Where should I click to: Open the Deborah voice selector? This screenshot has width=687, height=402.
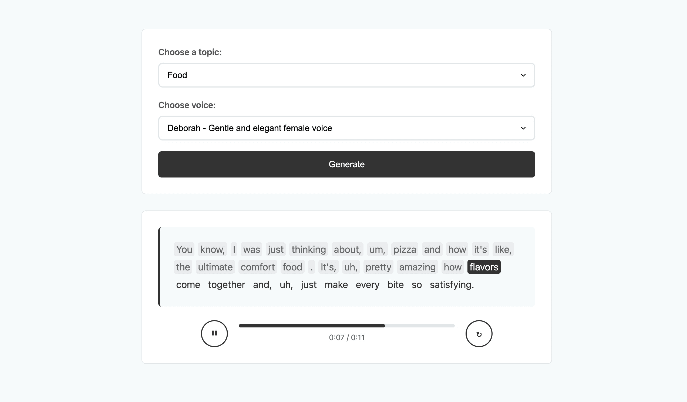pos(346,128)
